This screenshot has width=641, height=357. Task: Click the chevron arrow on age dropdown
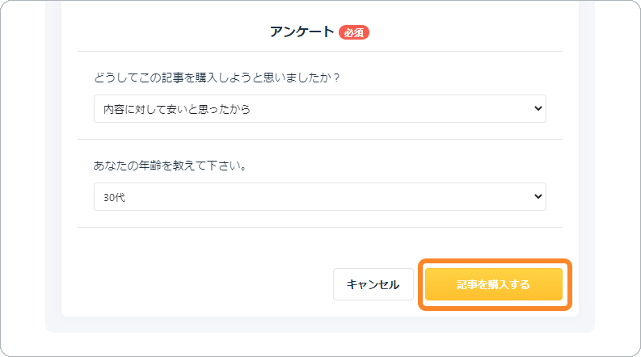coord(538,196)
